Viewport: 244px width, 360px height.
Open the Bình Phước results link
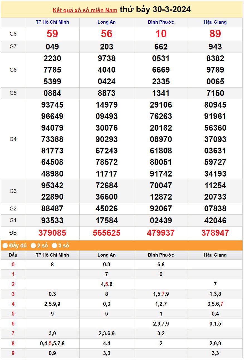pyautogui.click(x=161, y=22)
